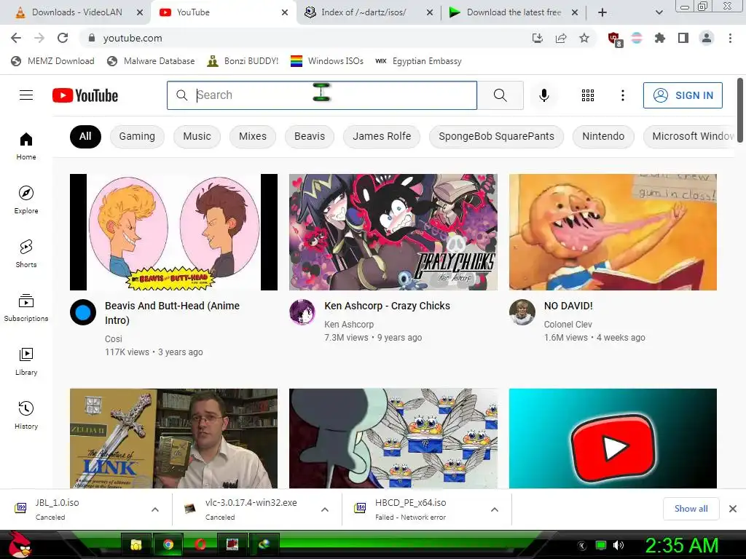Switch to Download the latest free tab

[x=514, y=12]
